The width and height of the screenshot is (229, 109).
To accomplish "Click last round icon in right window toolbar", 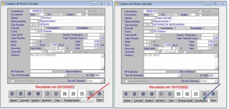I will click(213, 94).
